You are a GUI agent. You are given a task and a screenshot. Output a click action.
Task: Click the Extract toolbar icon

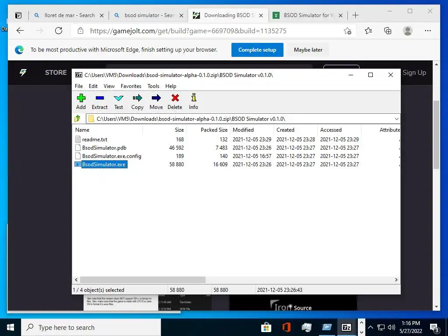click(100, 101)
